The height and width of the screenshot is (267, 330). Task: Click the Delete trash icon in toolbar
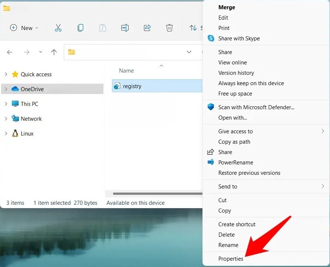[x=169, y=28]
